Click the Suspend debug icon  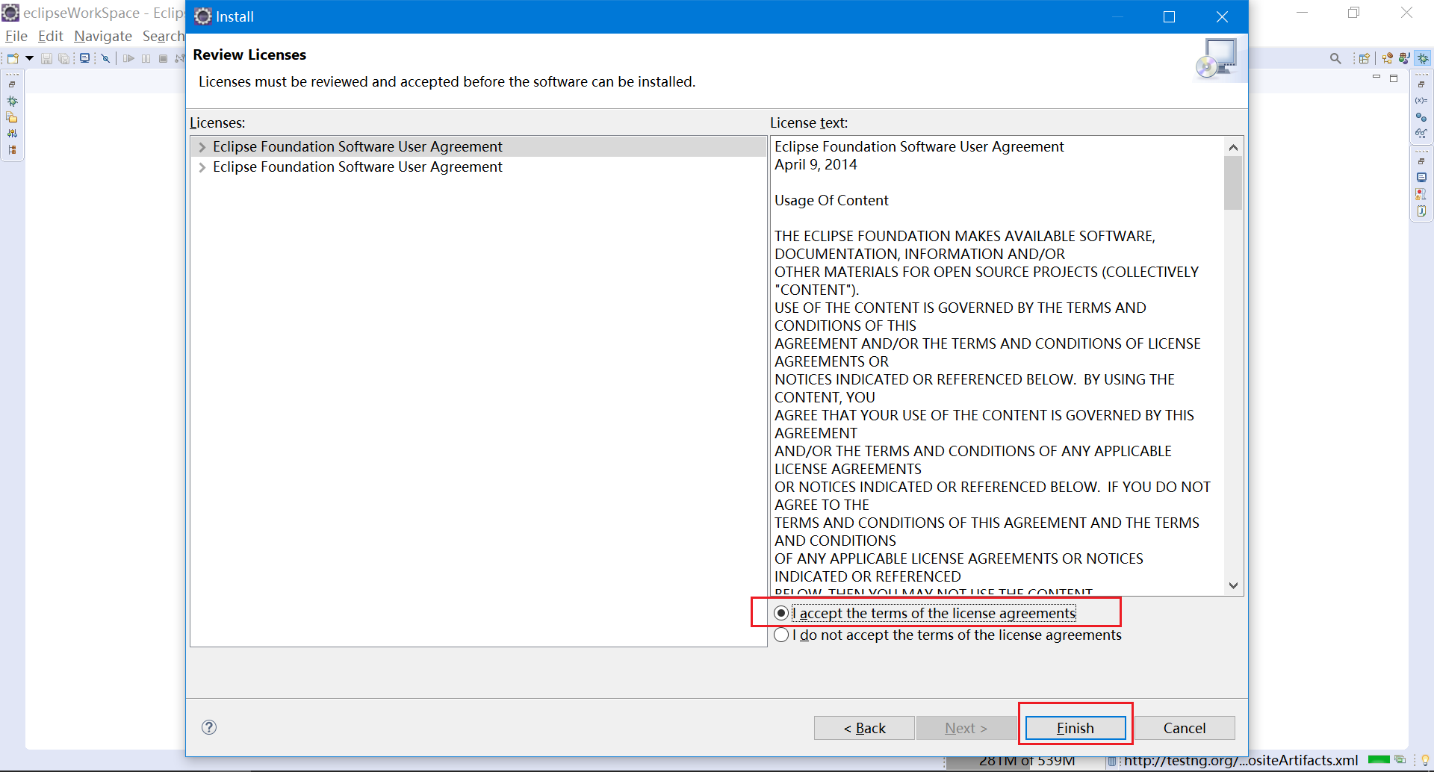[x=146, y=58]
